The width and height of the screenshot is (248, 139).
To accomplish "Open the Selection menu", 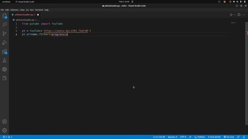I will point(14,10).
